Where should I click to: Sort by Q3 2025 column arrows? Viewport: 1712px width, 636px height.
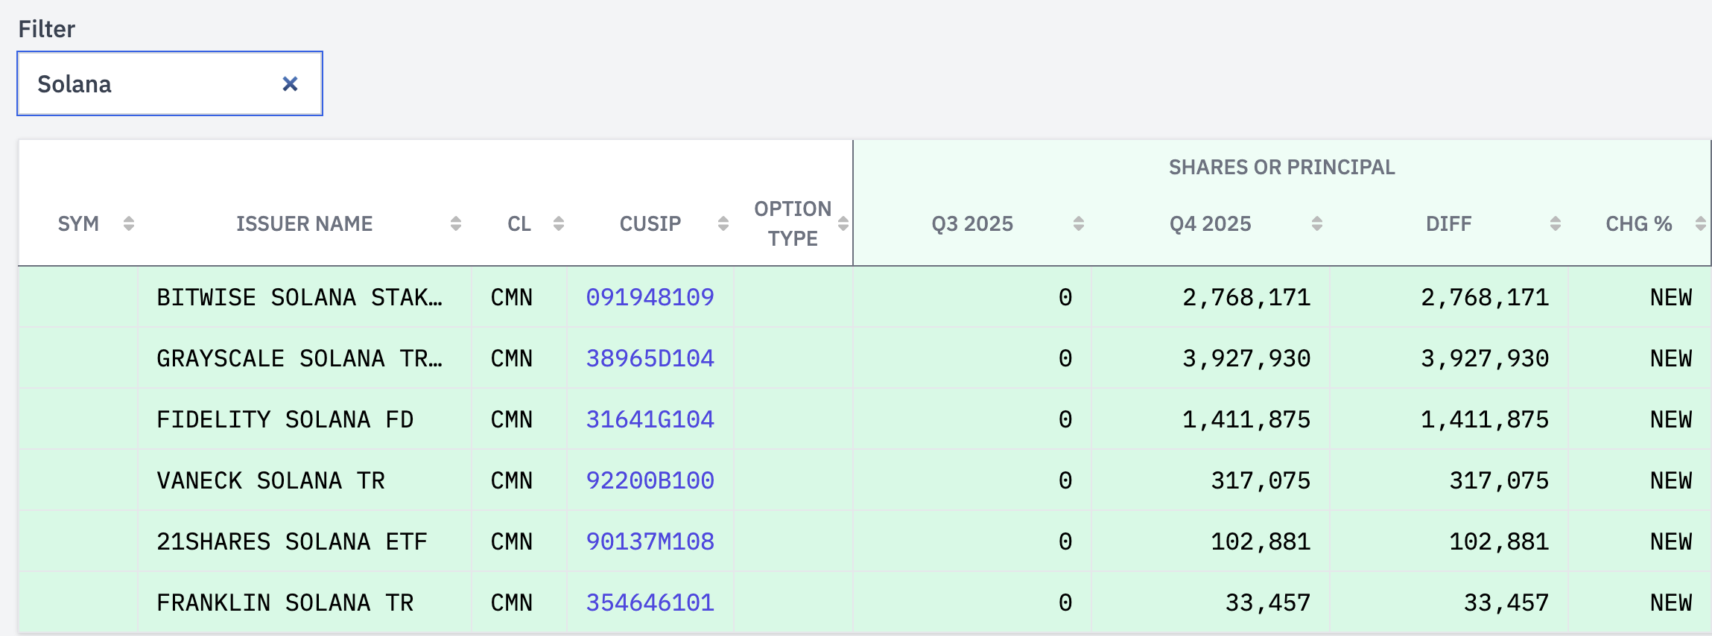click(1078, 223)
